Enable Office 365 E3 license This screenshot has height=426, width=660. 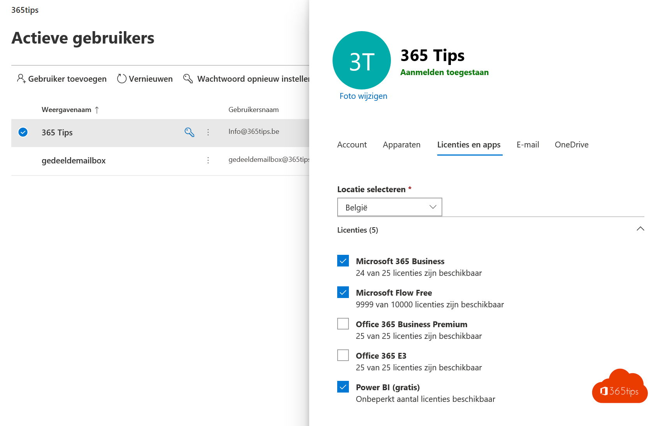click(x=343, y=355)
